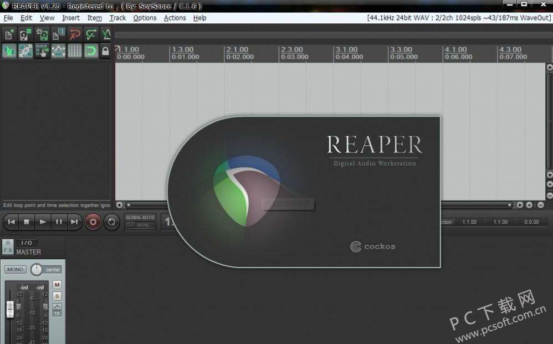The width and height of the screenshot is (553, 344).
Task: Open the Item menu
Action: pos(95,18)
